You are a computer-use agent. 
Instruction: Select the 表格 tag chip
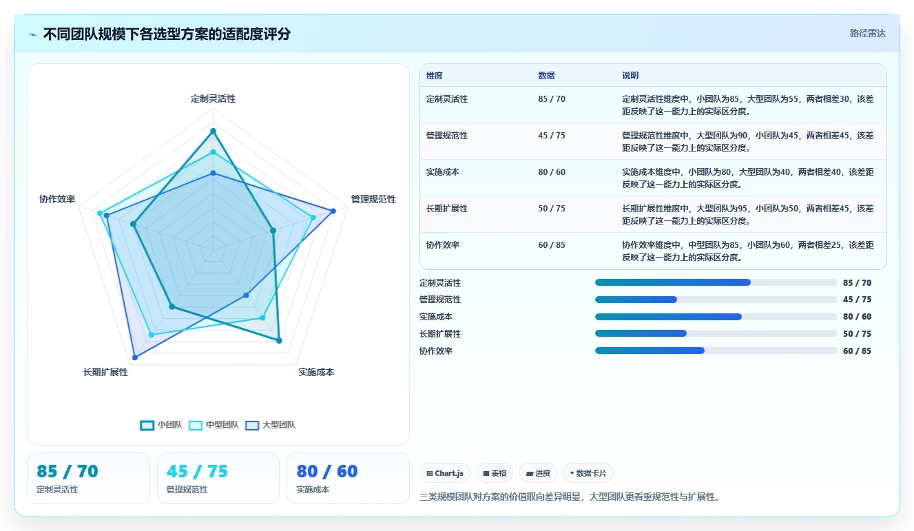pyautogui.click(x=495, y=473)
